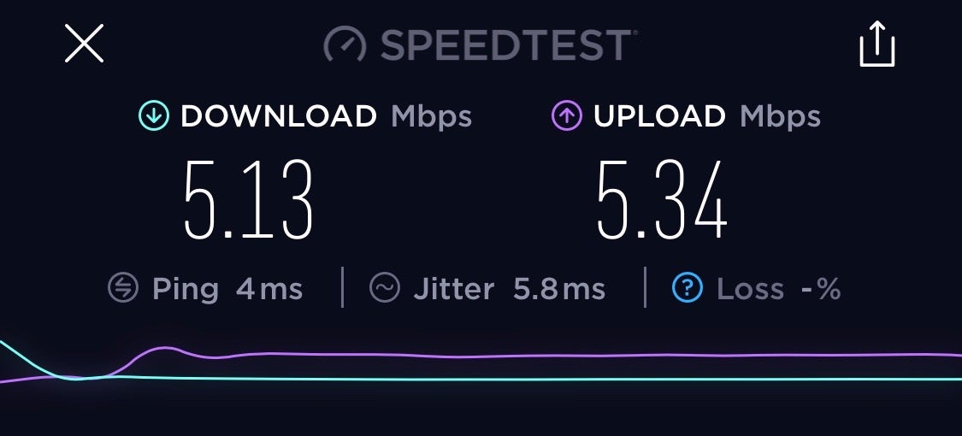Open the Loss question mark help icon
The height and width of the screenshot is (436, 962).
688,287
